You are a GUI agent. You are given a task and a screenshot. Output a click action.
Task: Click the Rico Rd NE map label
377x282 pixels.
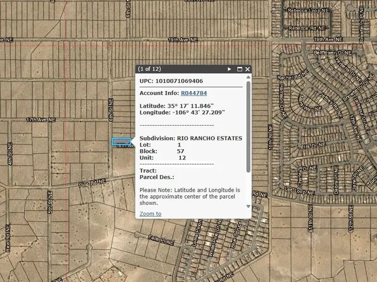coord(8,238)
